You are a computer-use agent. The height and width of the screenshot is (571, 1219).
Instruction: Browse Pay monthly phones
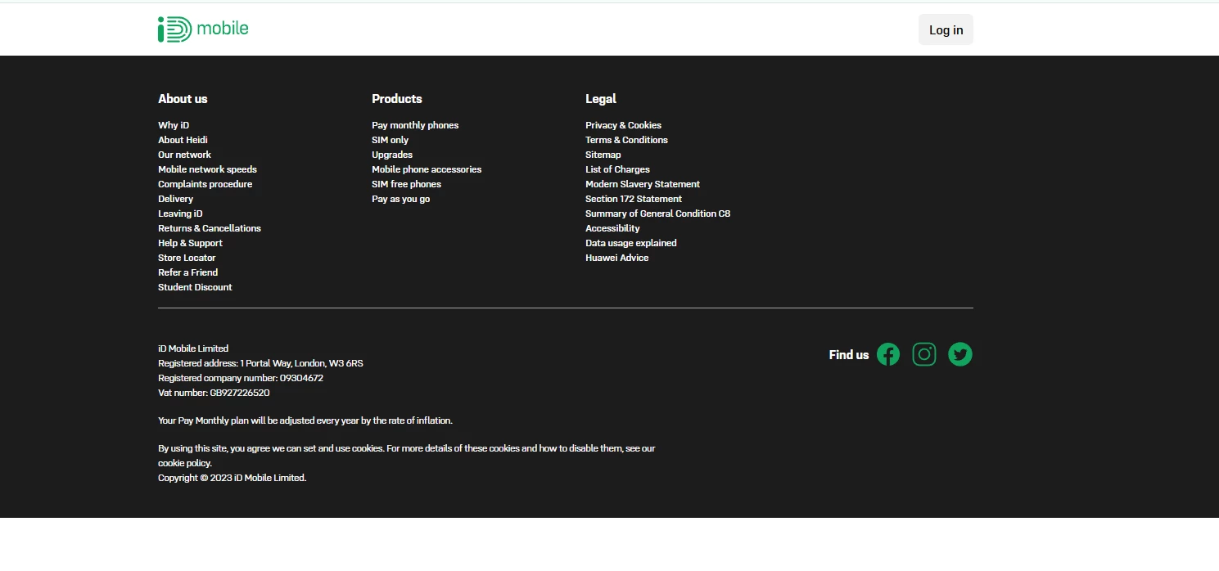coord(415,125)
